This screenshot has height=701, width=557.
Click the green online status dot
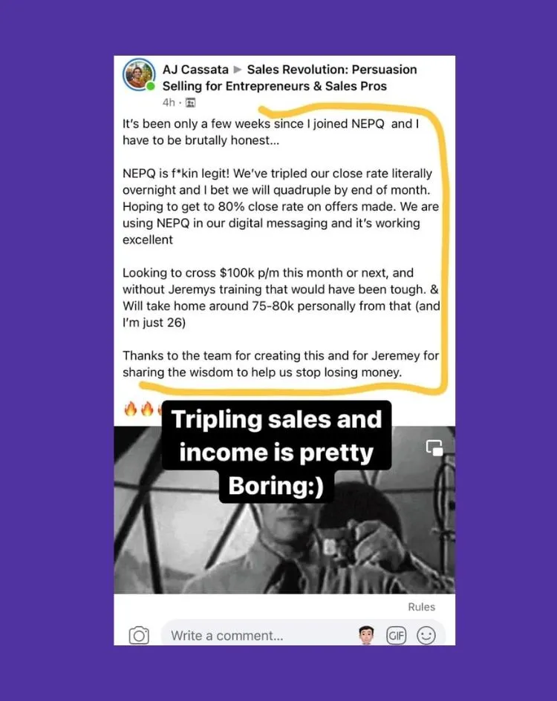[151, 86]
